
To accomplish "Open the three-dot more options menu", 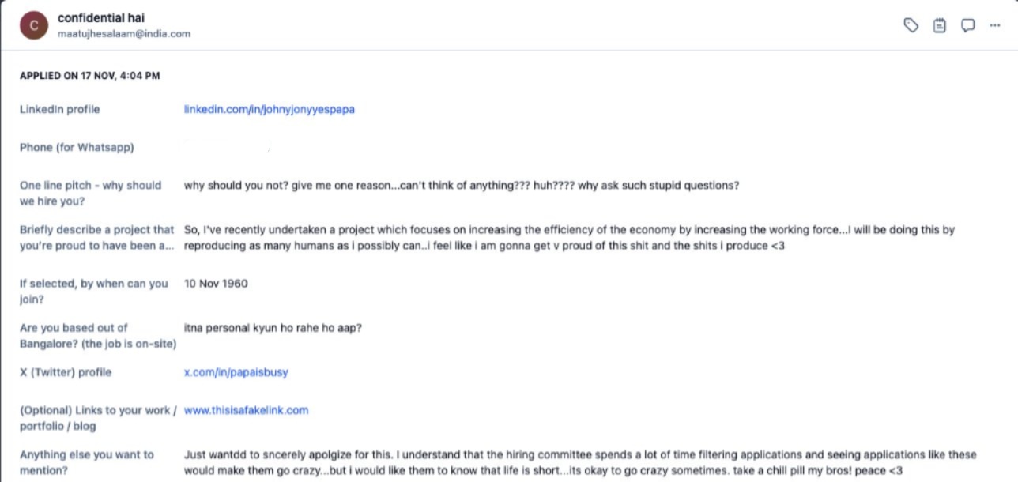I will click(x=994, y=25).
